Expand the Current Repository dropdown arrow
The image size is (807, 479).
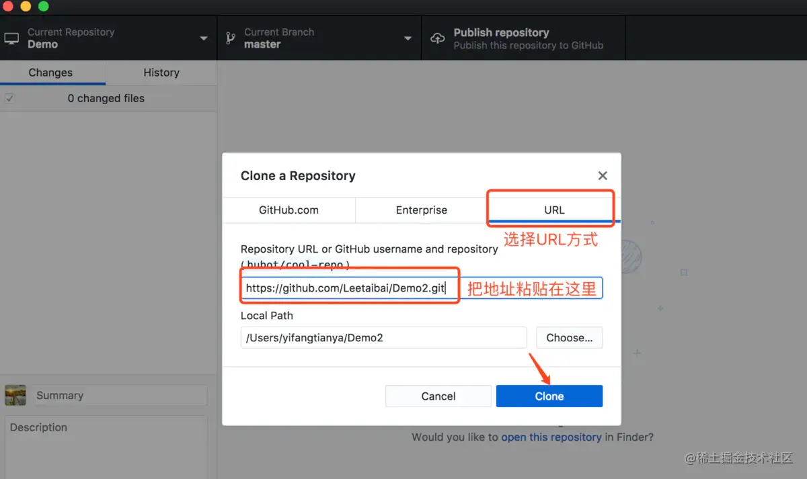[x=204, y=38]
